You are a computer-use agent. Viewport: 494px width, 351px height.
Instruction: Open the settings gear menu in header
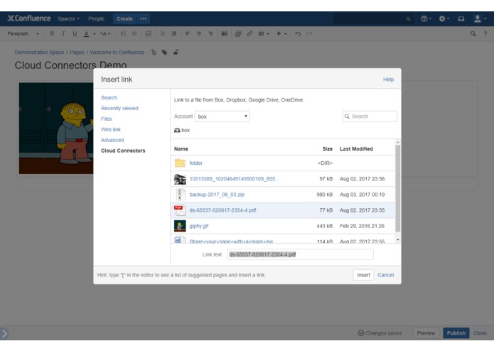point(444,19)
